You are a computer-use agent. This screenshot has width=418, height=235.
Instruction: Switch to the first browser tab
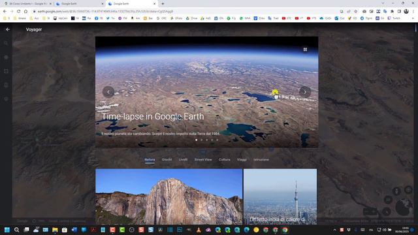pos(27,4)
